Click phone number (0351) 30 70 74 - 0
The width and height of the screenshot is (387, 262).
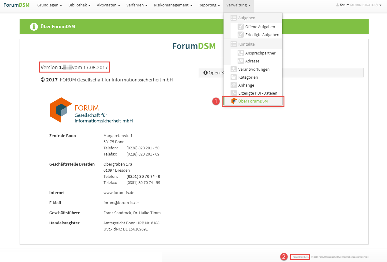coord(143,176)
